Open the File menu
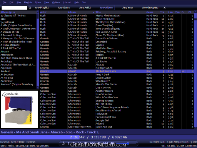The height and width of the screenshot is (148, 197). [5, 2]
